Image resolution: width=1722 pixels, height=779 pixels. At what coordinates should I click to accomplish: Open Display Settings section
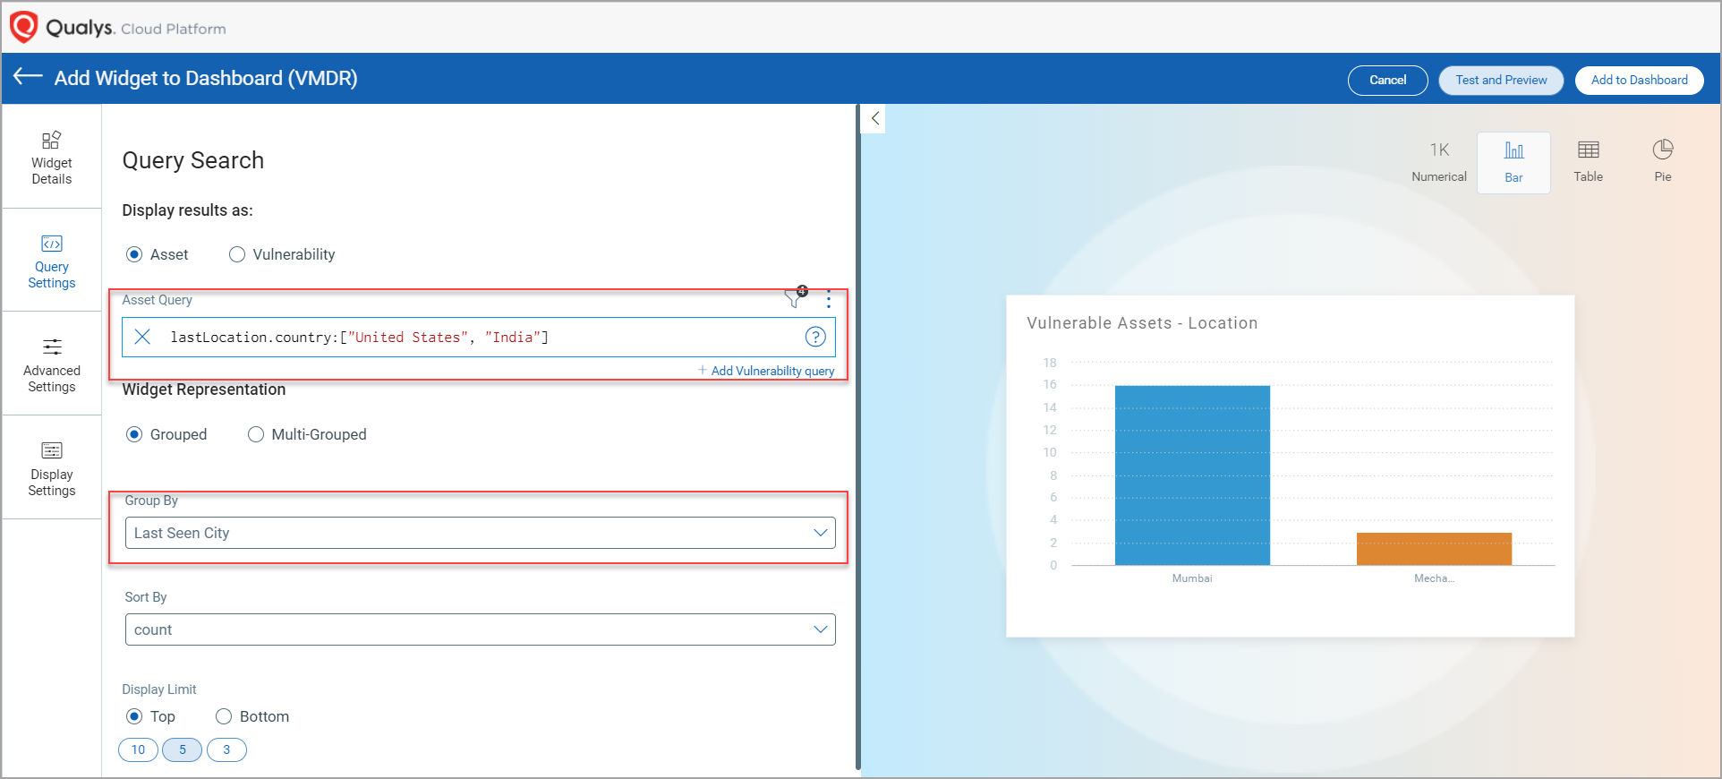point(52,469)
